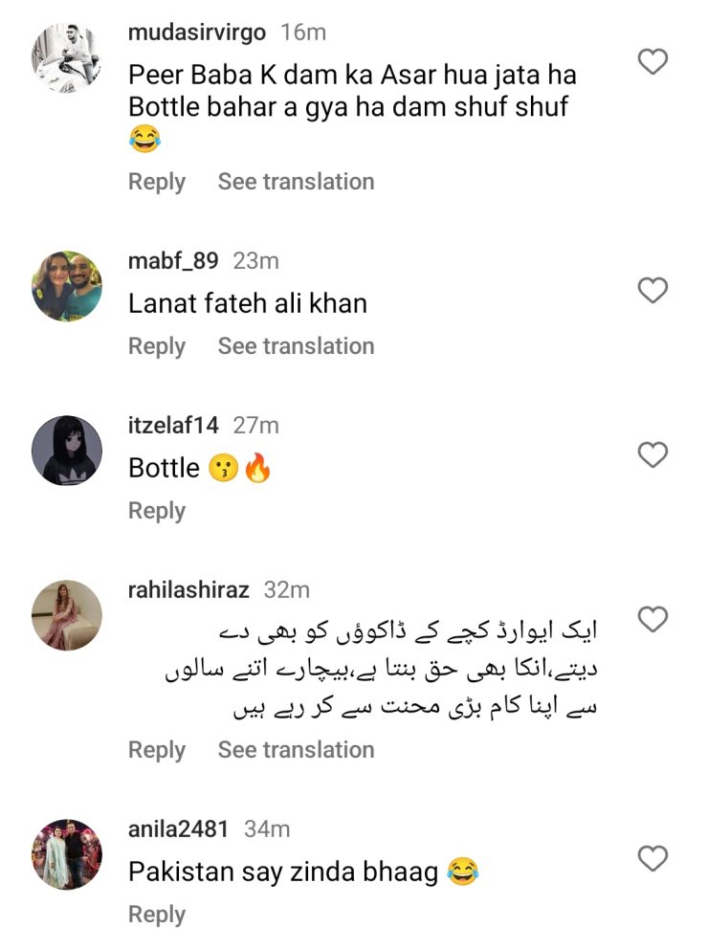Open rahilashiraz's profile photo
Screen dimensions: 708x949
pyautogui.click(x=67, y=615)
